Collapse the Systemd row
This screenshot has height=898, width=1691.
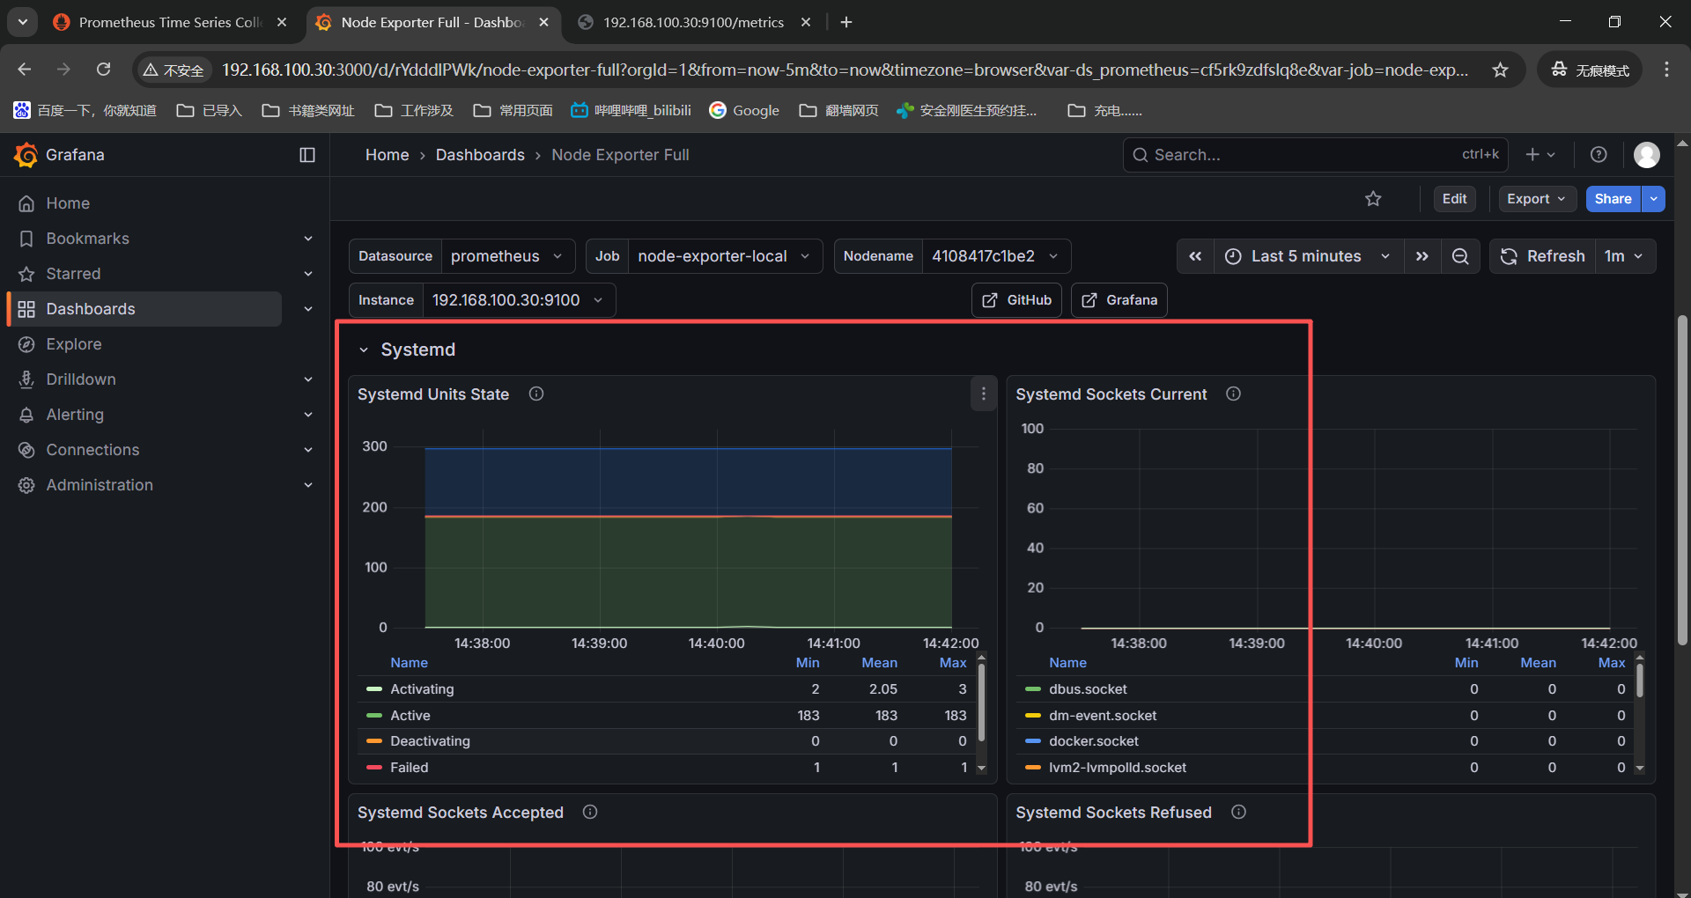pyautogui.click(x=364, y=350)
